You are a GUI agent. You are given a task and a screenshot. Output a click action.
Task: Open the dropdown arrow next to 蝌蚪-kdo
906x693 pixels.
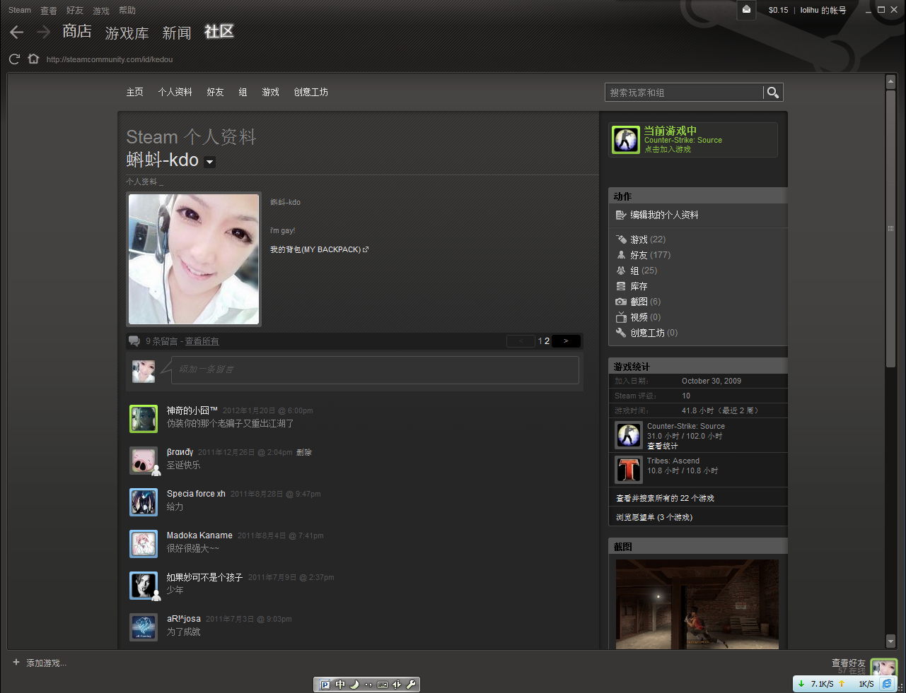(209, 162)
